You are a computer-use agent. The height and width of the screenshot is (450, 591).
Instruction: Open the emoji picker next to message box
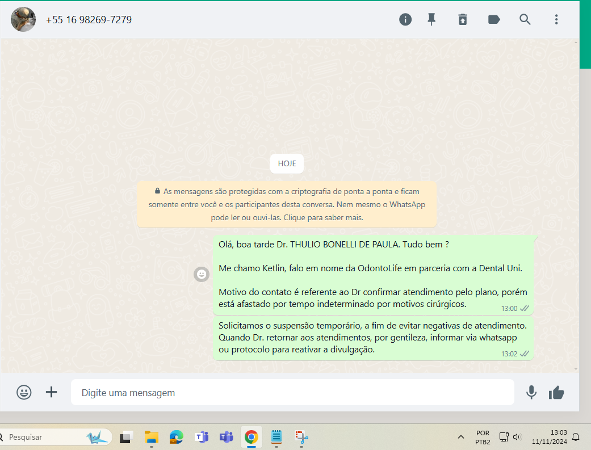[x=24, y=392]
